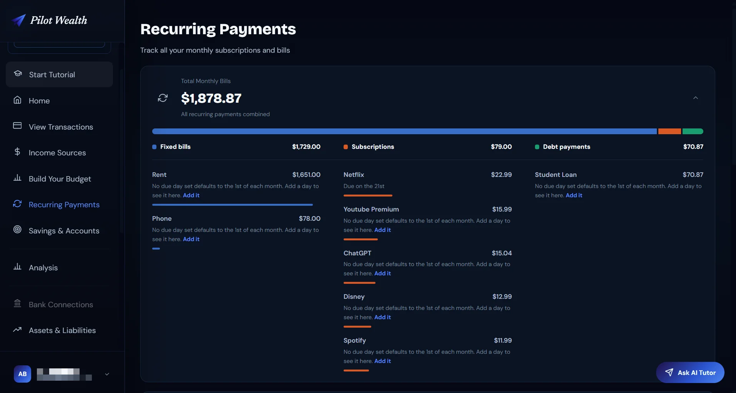Viewport: 736px width, 393px height.
Task: Navigate to Build Your Budget
Action: (x=59, y=179)
